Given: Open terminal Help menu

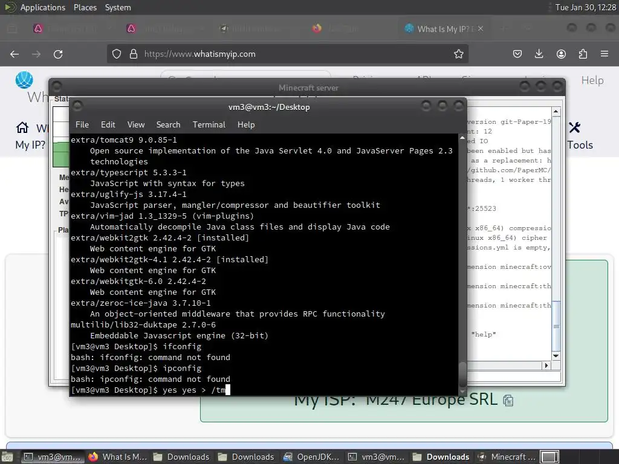Looking at the screenshot, I should [x=246, y=124].
